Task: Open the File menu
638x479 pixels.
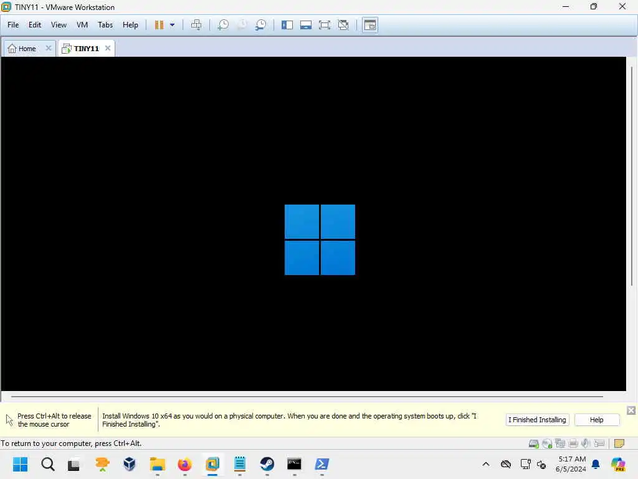Action: [13, 25]
